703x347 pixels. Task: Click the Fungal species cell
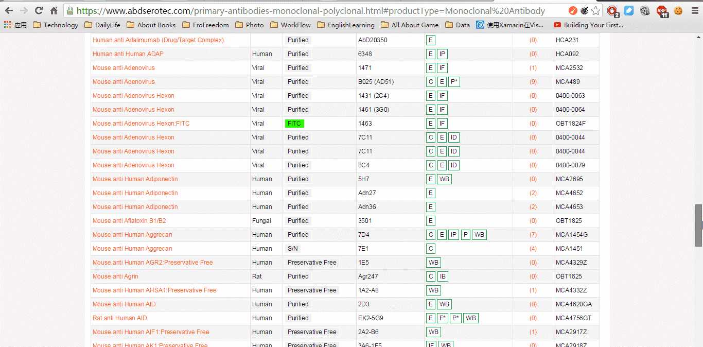[x=261, y=221]
